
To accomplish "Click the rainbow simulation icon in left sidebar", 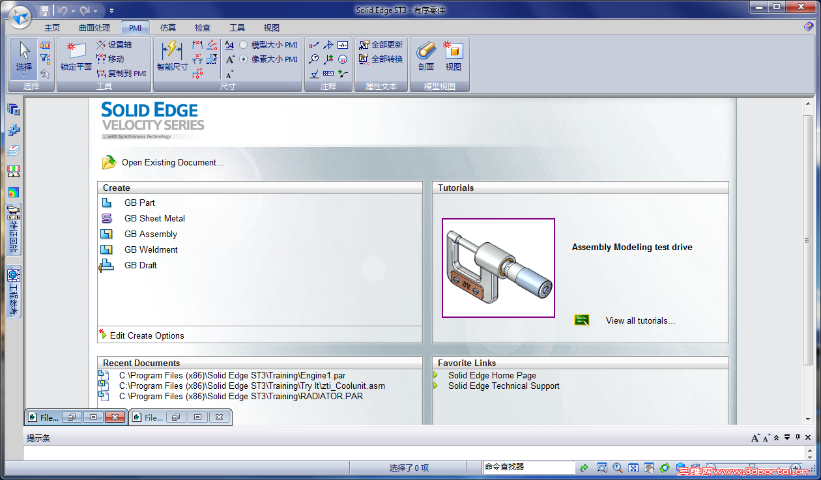I will tap(14, 192).
